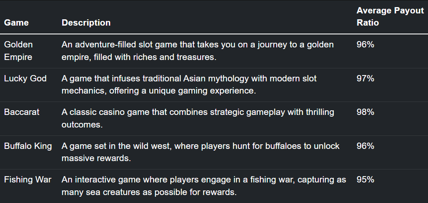
Task: Click Lucky God's 97% payout value
Action: tap(365, 78)
